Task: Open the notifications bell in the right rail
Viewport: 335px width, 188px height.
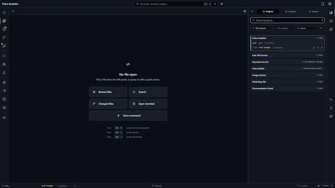Action: tap(331, 108)
